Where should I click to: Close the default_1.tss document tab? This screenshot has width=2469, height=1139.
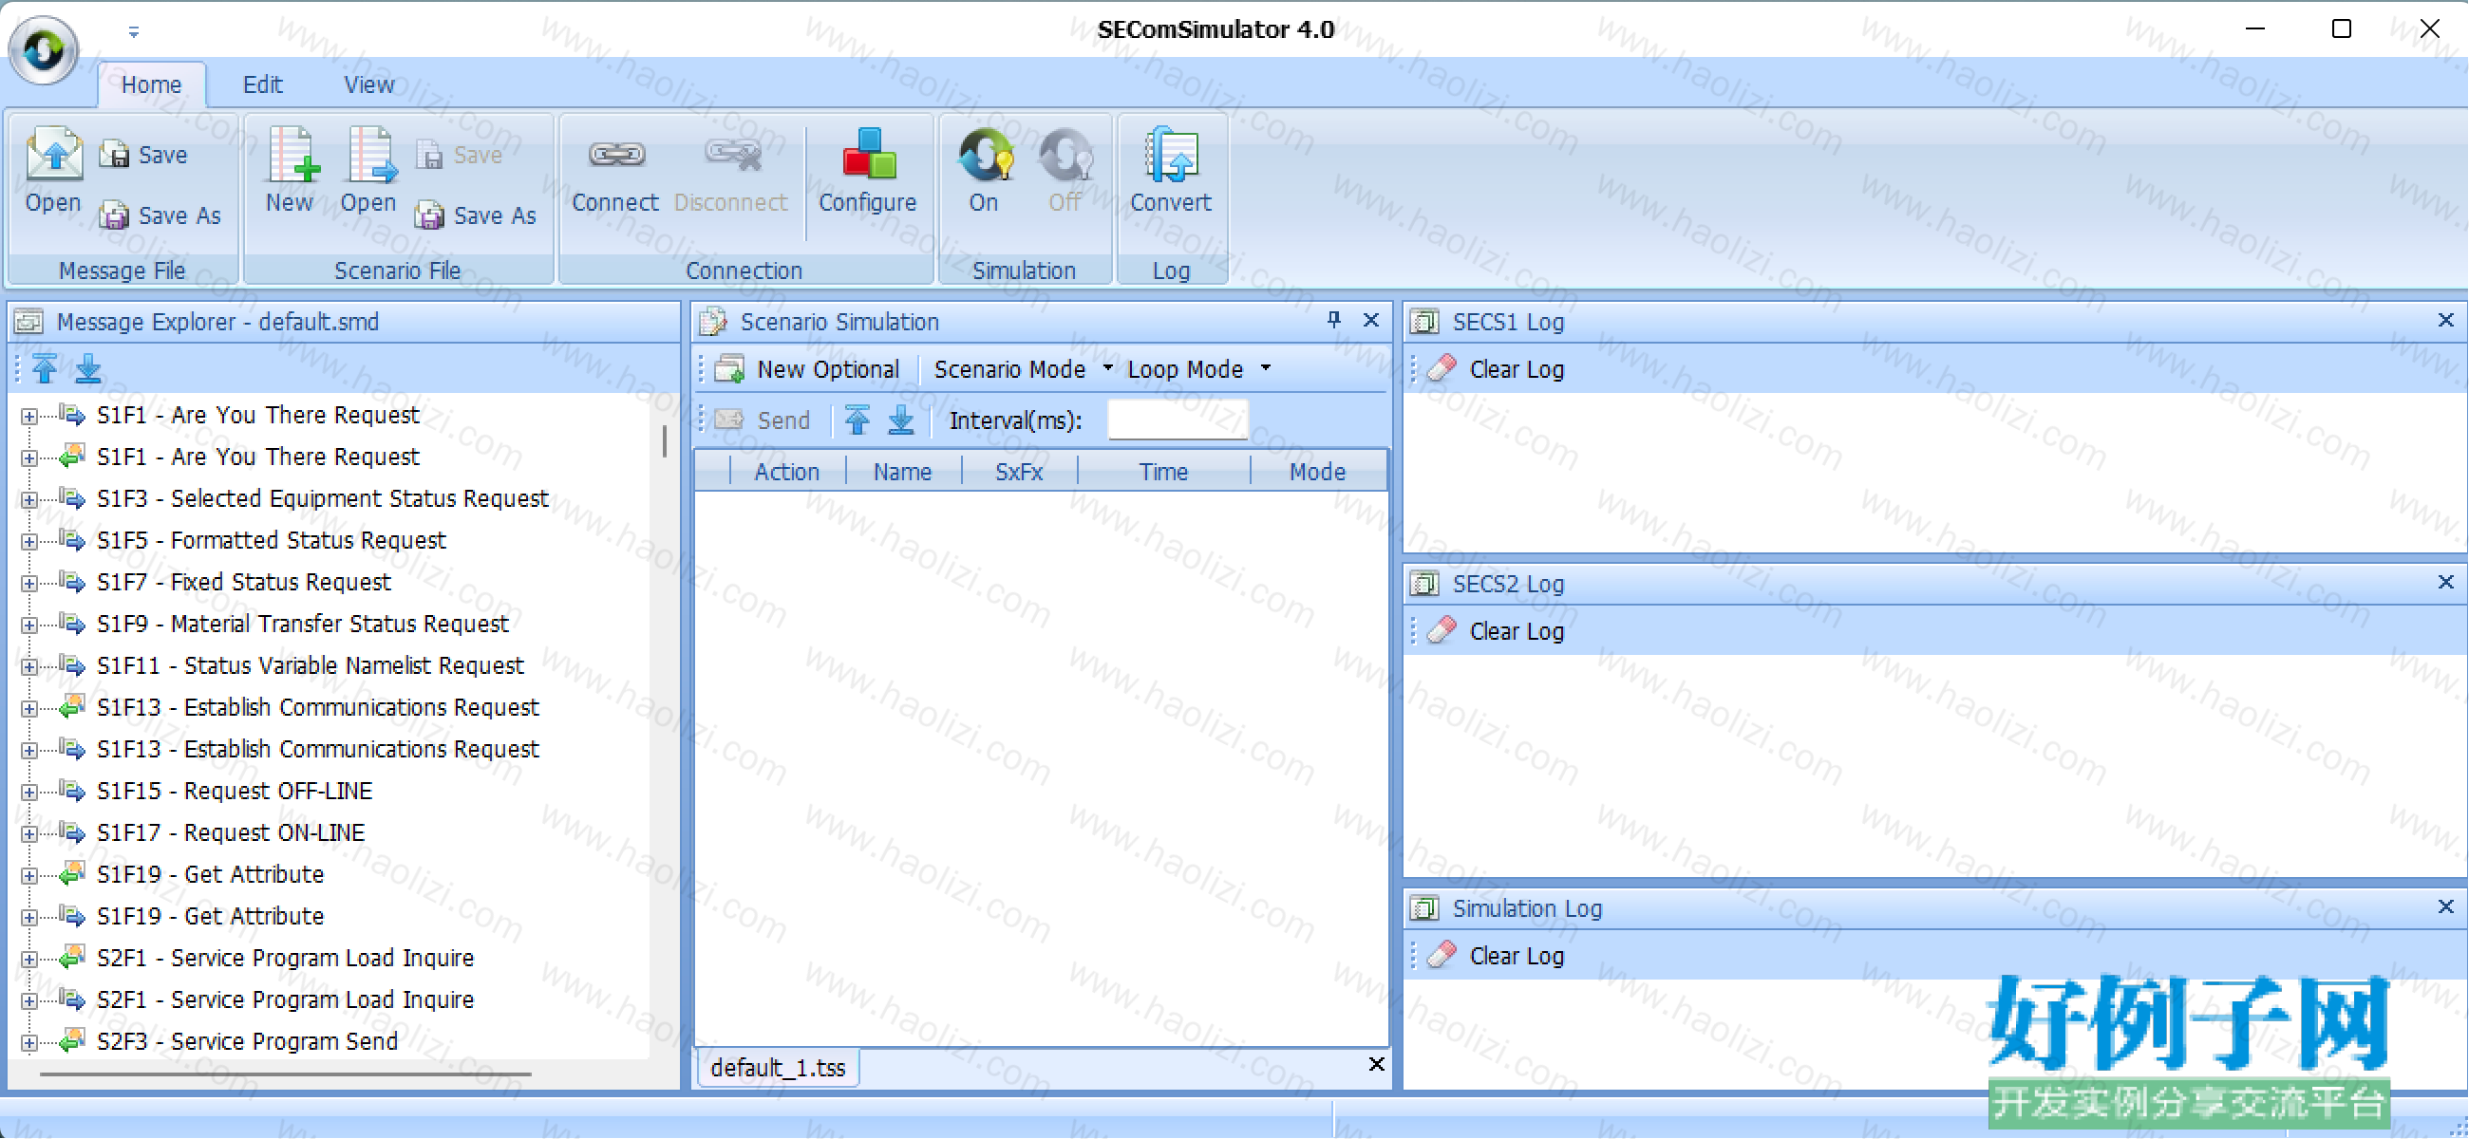[x=1376, y=1065]
